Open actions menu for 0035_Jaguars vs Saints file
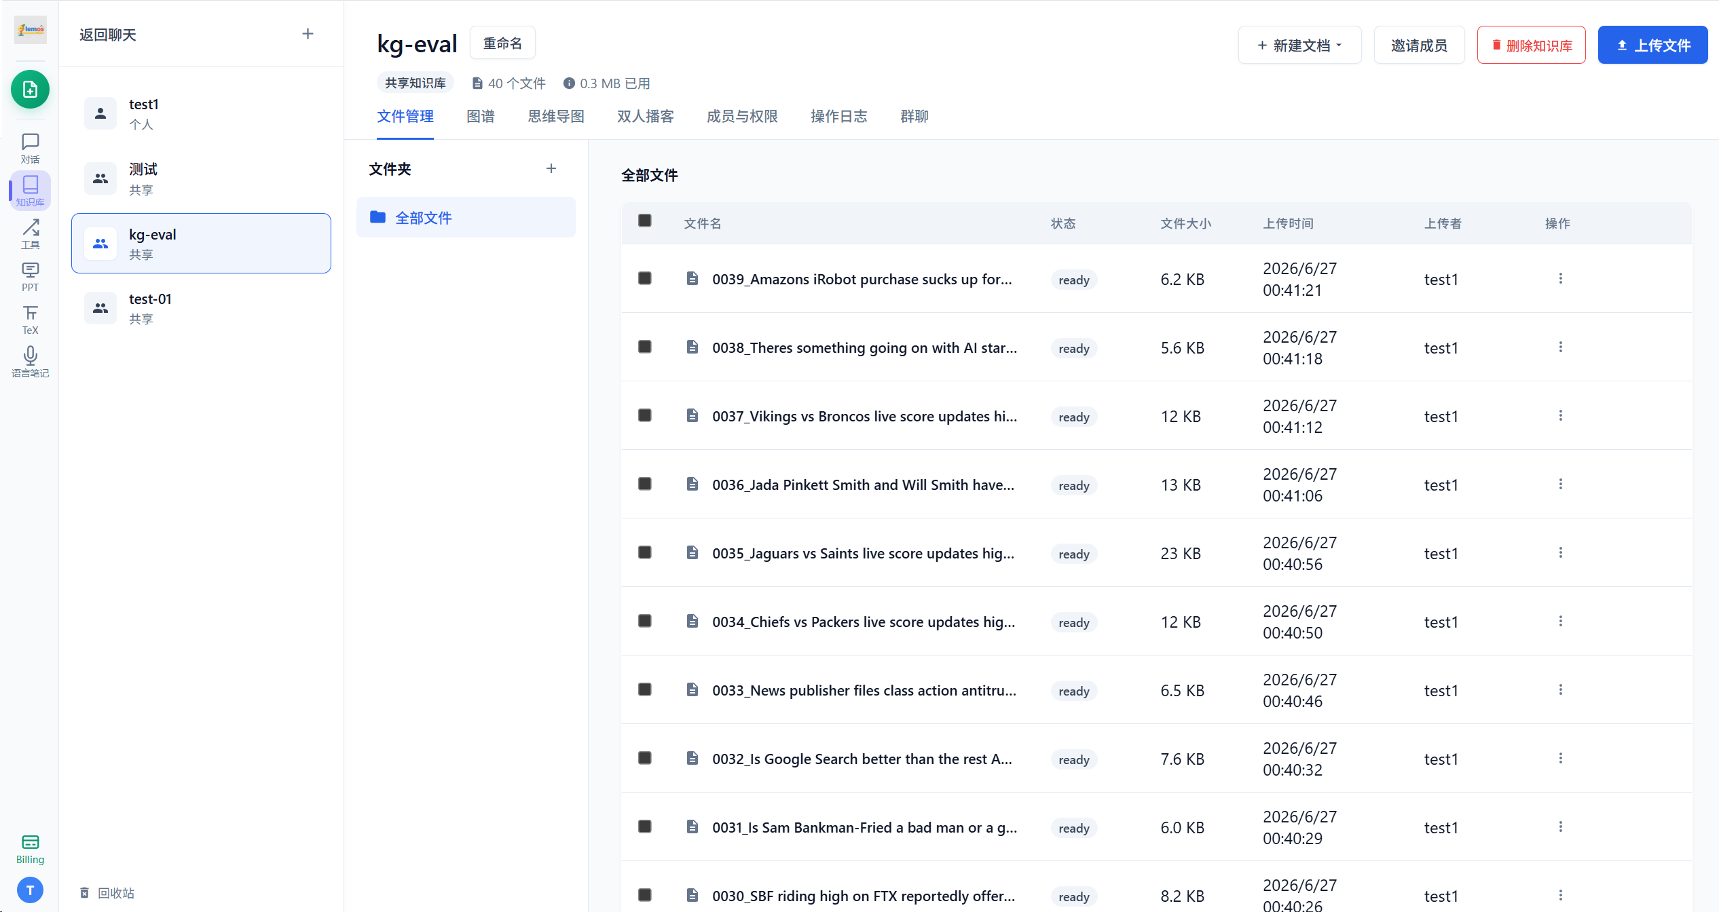1719x912 pixels. click(1560, 552)
